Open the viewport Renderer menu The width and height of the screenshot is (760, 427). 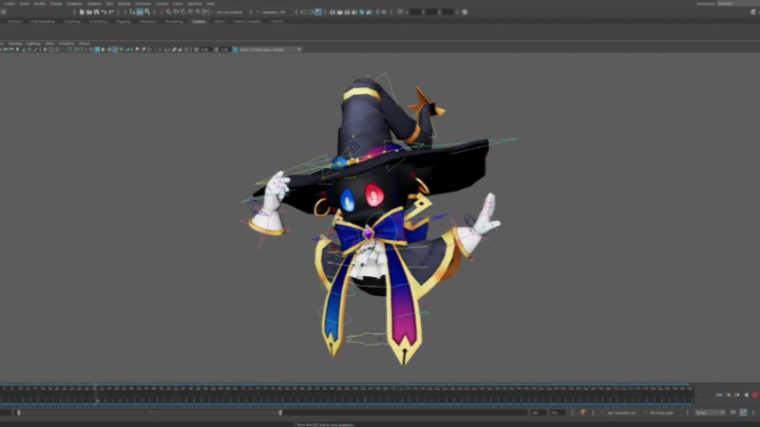66,44
